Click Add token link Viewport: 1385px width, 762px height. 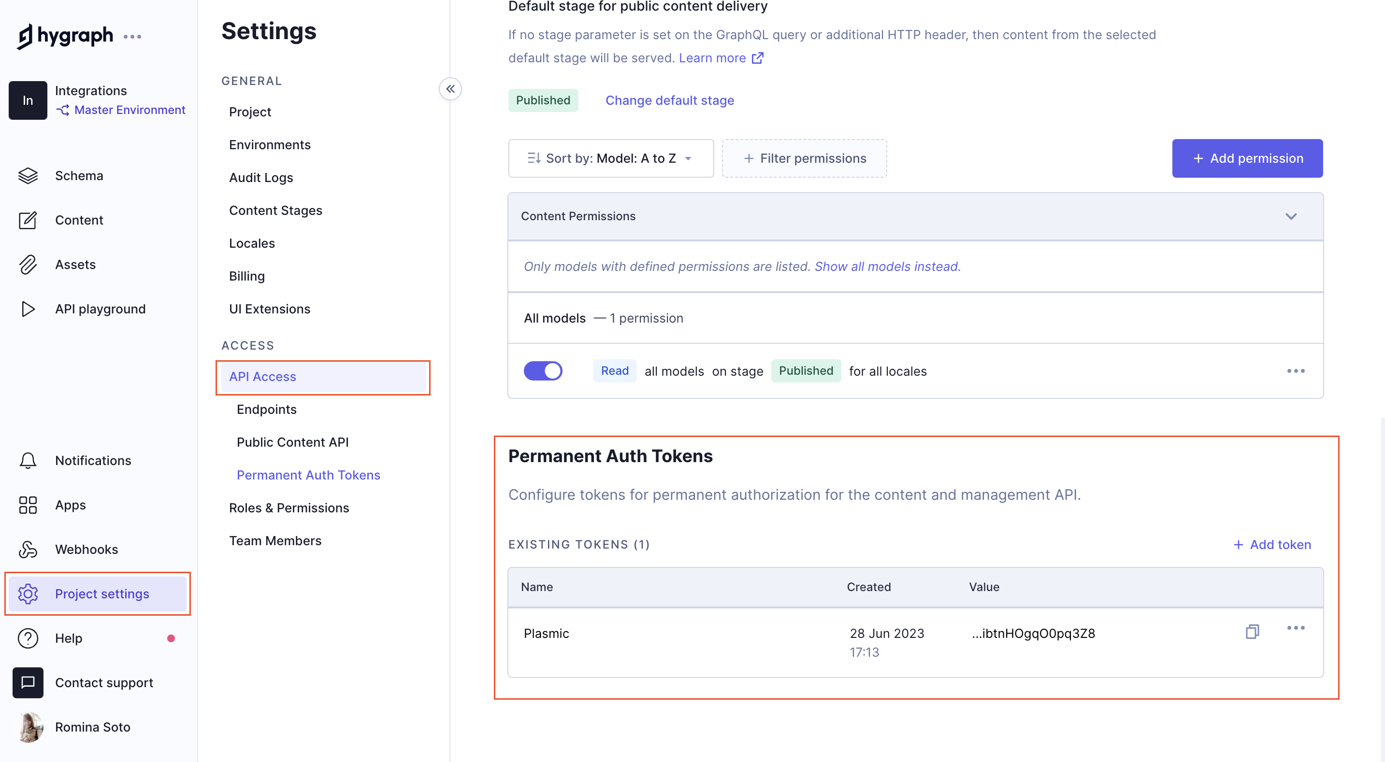1271,544
